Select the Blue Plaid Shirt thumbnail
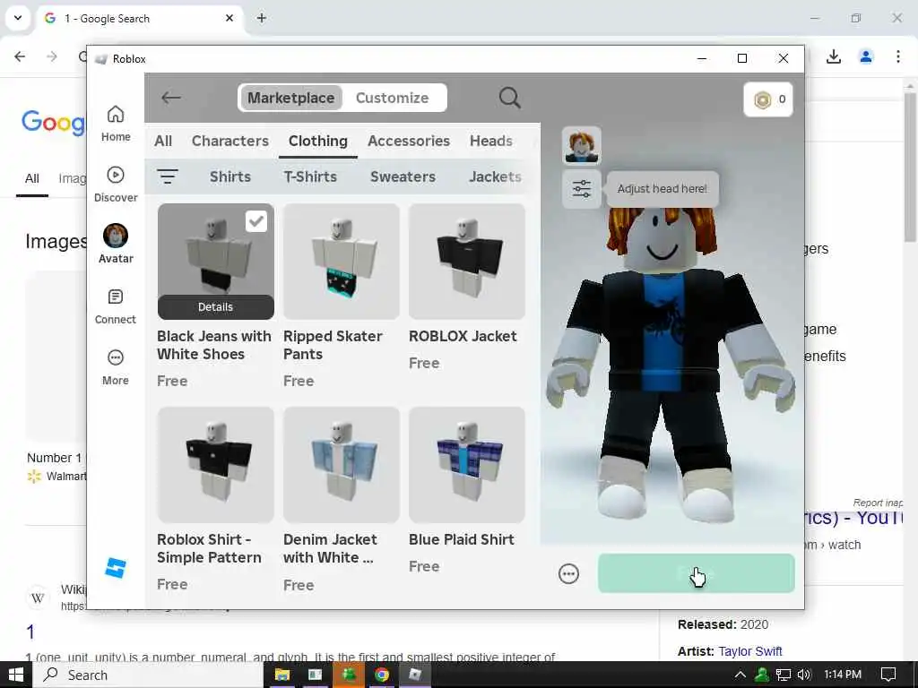Image resolution: width=918 pixels, height=688 pixels. 466,465
